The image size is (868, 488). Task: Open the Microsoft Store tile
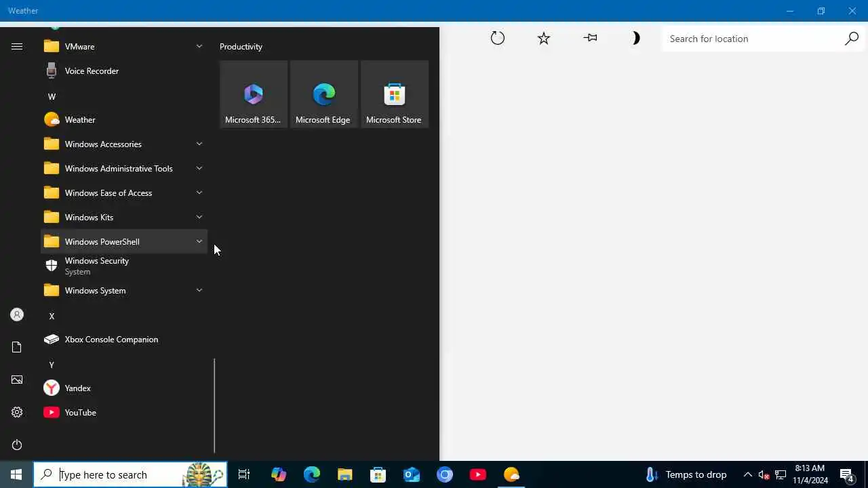[395, 94]
